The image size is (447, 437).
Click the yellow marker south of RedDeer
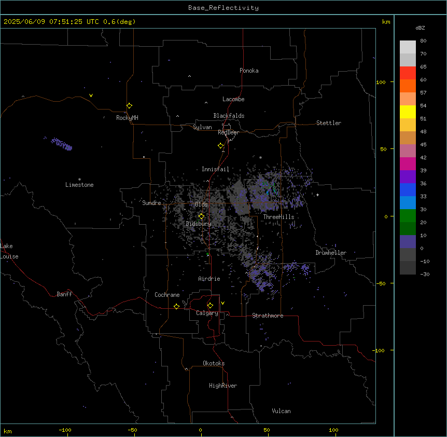220,145
